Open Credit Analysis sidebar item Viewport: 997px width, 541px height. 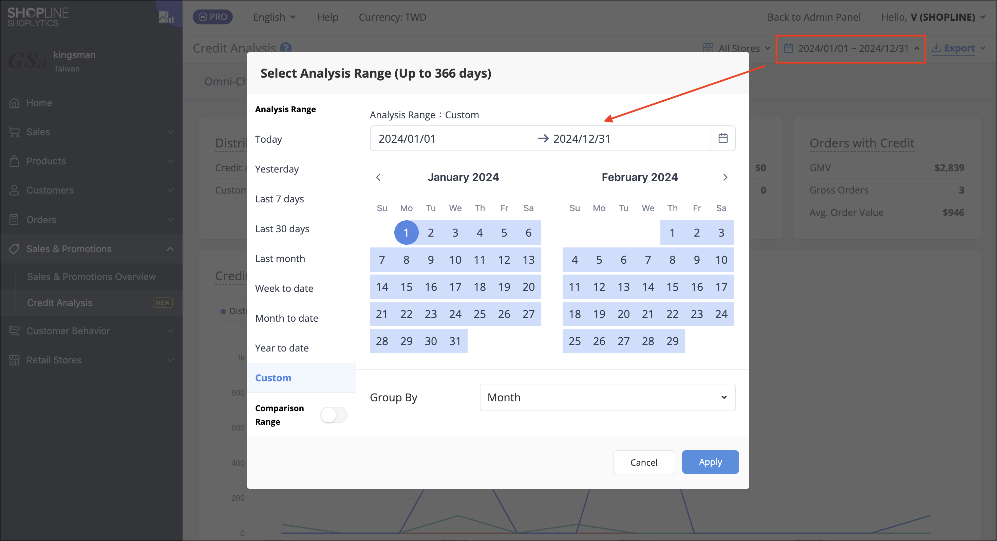(91, 302)
